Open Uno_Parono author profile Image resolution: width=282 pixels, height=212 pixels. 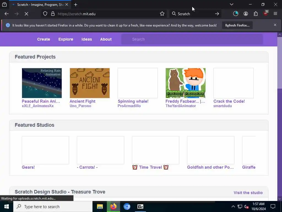(80, 106)
